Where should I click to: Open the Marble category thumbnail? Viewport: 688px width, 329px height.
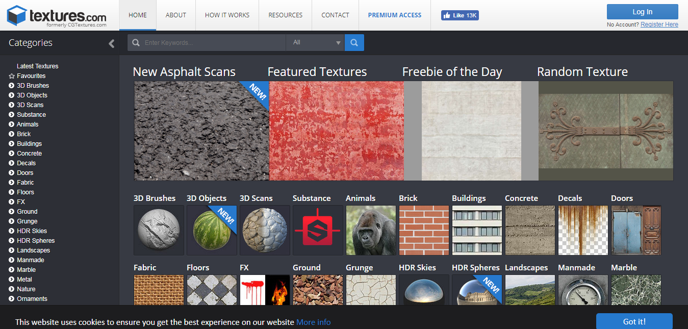pos(636,290)
